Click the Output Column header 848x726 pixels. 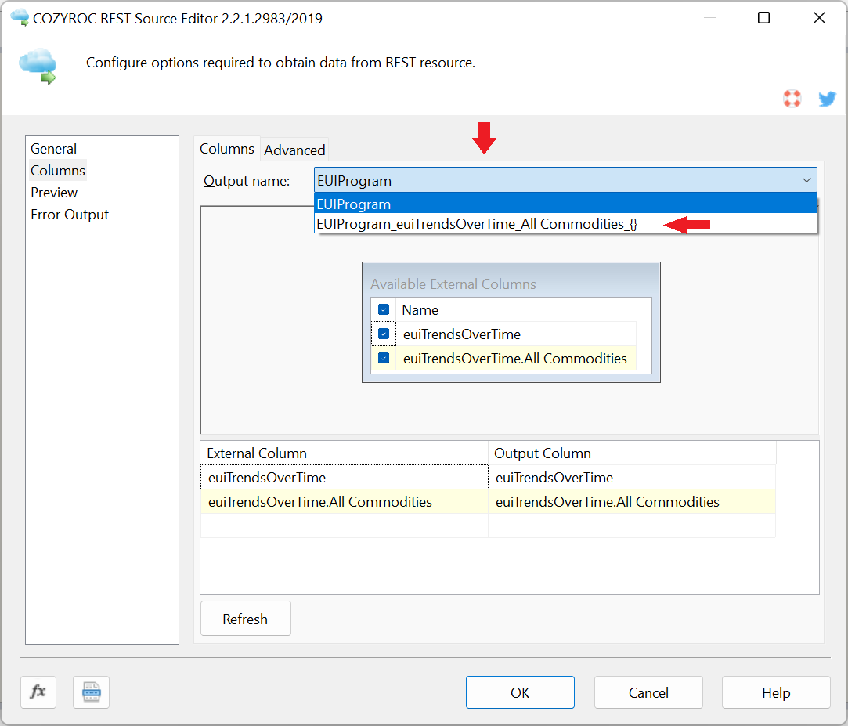coord(632,453)
